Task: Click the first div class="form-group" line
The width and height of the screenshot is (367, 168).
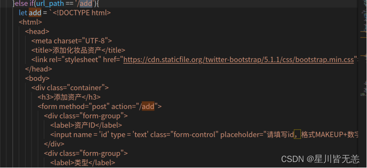Action: coord(86,116)
